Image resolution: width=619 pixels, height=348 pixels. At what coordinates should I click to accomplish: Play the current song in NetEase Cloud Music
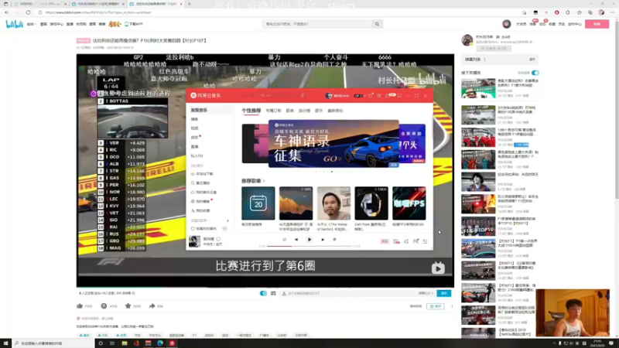309,240
